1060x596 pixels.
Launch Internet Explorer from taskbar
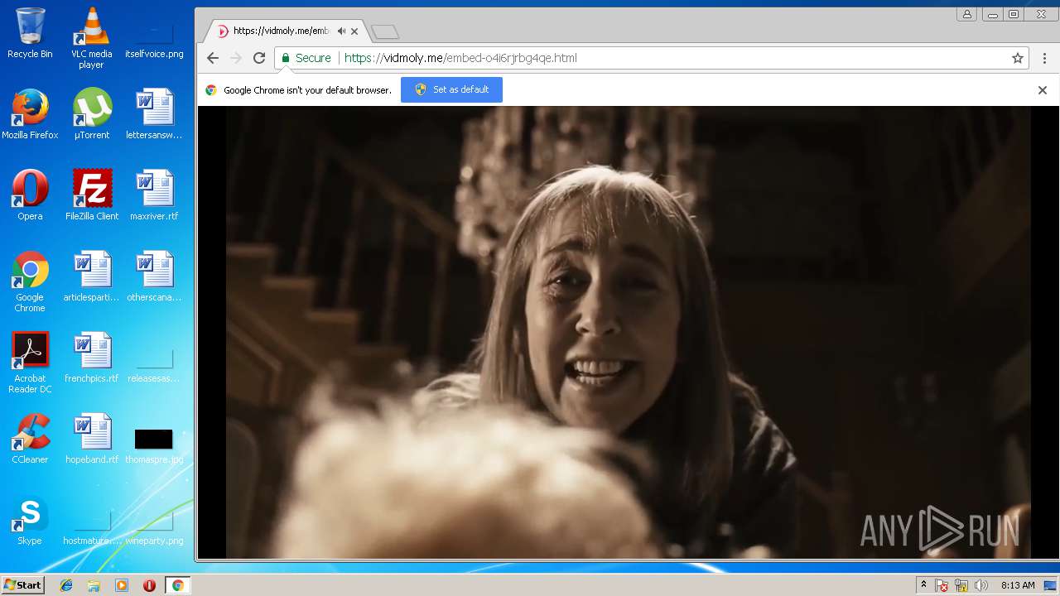pos(66,585)
